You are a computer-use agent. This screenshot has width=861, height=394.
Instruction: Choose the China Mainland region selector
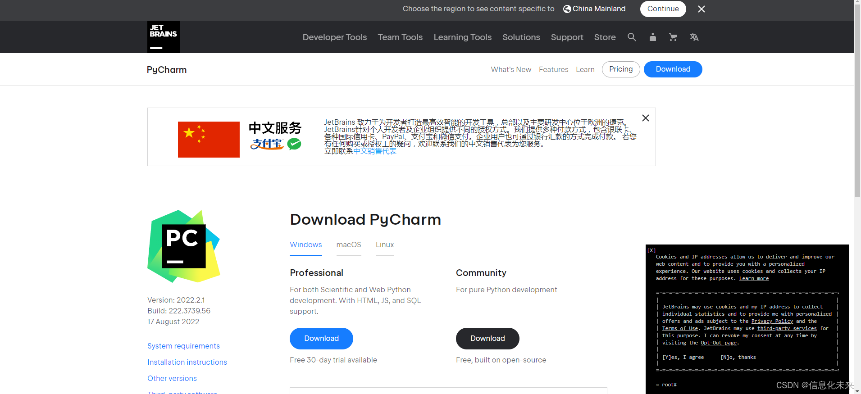pos(594,9)
